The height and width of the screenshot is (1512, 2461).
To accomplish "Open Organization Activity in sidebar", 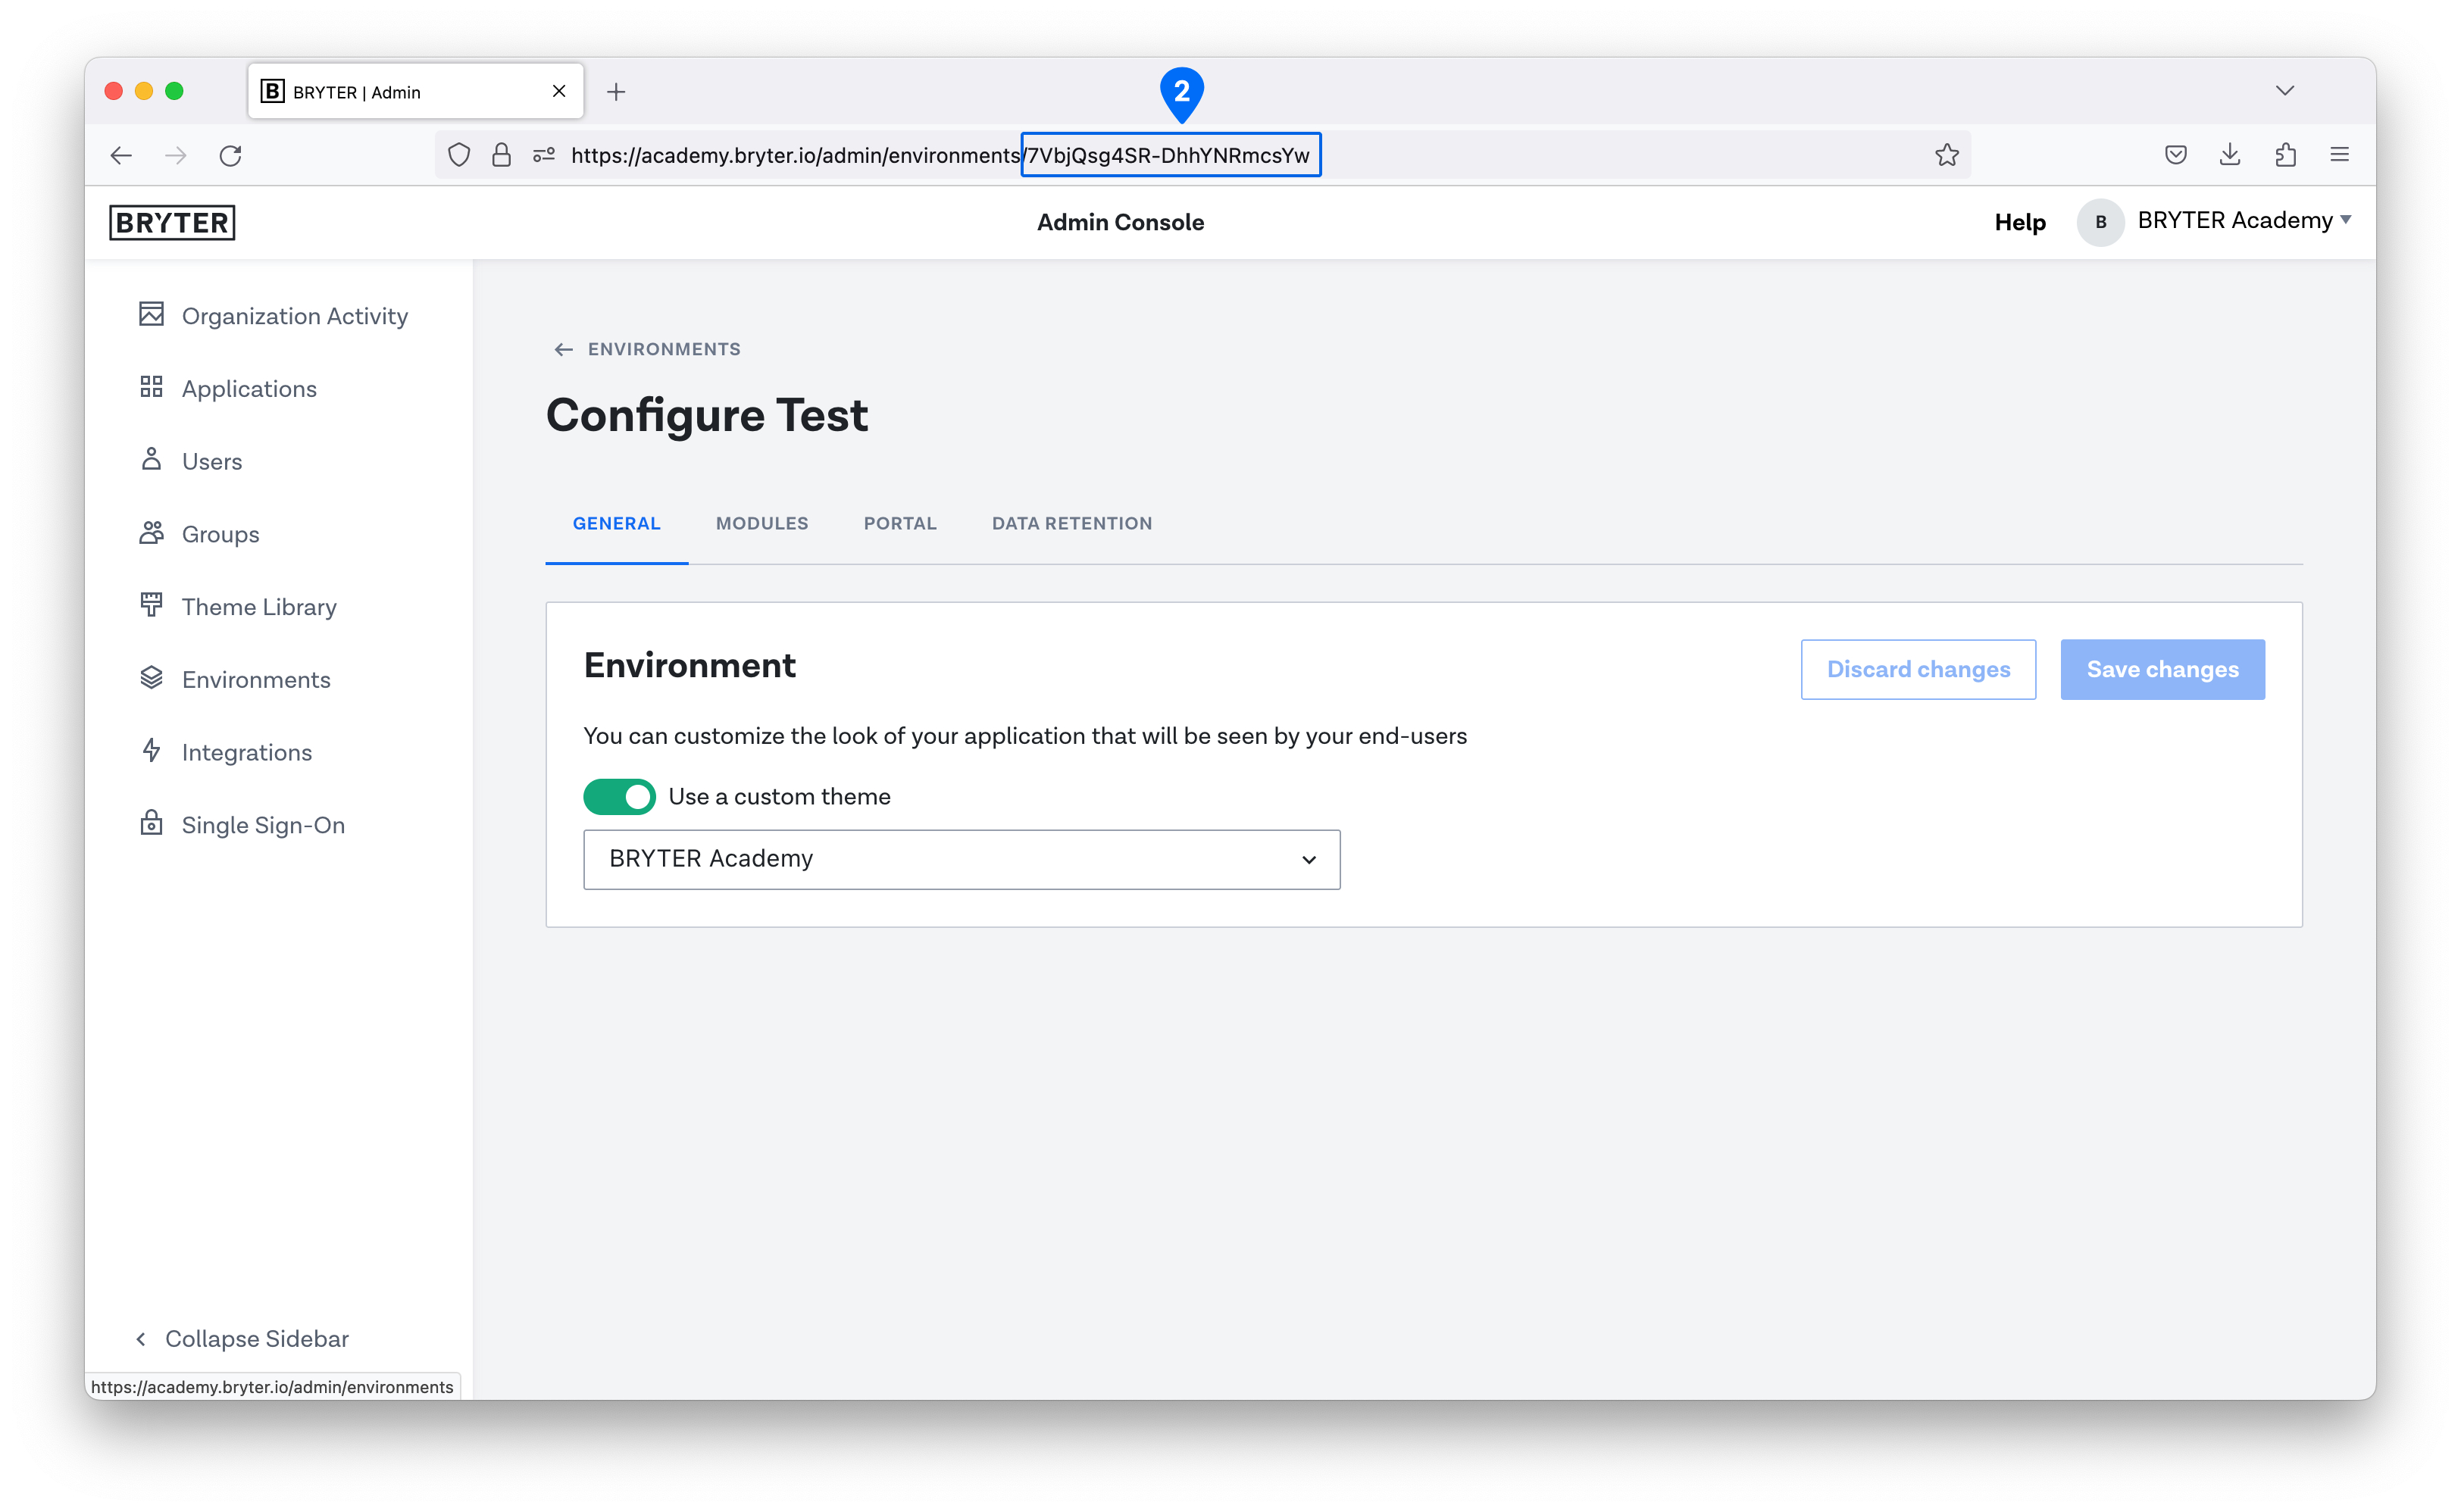I will 295,316.
